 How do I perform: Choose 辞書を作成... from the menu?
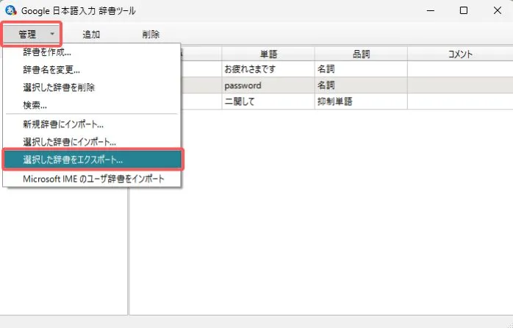click(92, 52)
